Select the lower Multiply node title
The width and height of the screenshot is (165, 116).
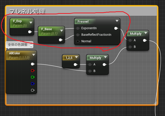pos(95,58)
